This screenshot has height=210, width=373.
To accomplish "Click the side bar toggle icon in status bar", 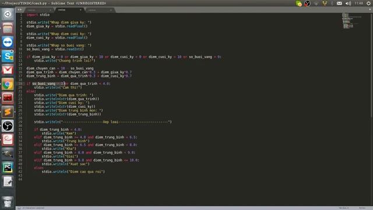I will point(19,208).
